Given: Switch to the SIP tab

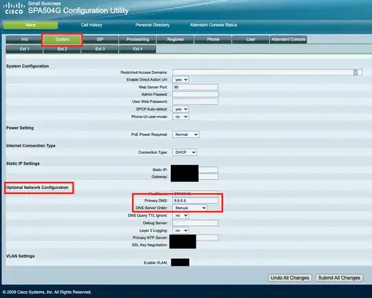Looking at the screenshot, I should (x=100, y=39).
